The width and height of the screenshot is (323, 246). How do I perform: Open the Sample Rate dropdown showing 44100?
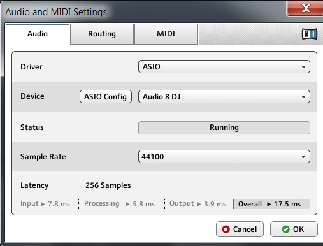point(224,157)
